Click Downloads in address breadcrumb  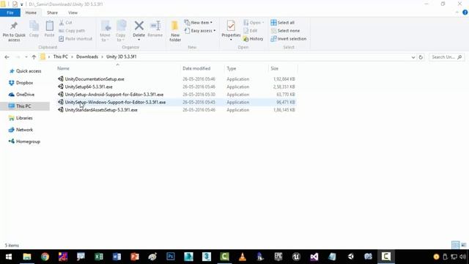pyautogui.click(x=87, y=57)
